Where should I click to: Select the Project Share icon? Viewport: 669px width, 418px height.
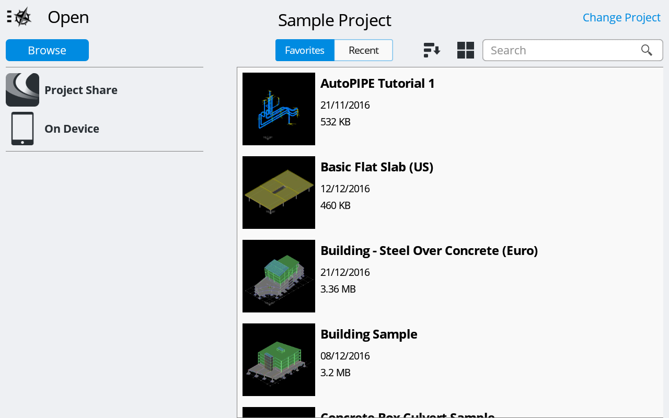pos(22,90)
